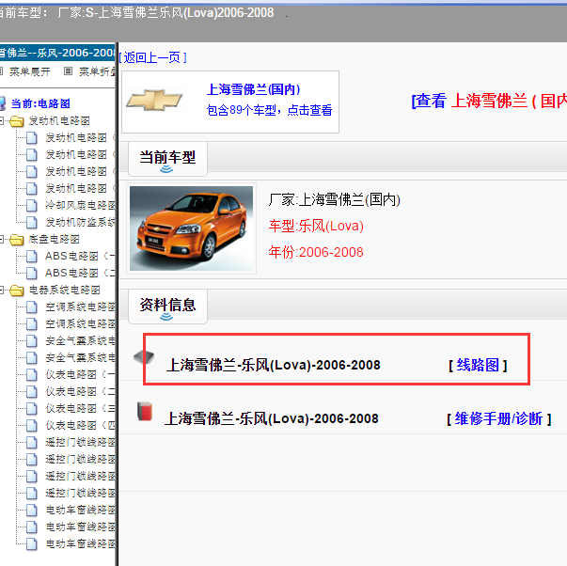Open the 查看 上海雪佛兰 banner link

(489, 101)
